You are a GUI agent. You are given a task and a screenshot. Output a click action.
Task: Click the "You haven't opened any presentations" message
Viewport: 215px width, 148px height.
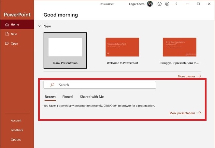(x=99, y=106)
